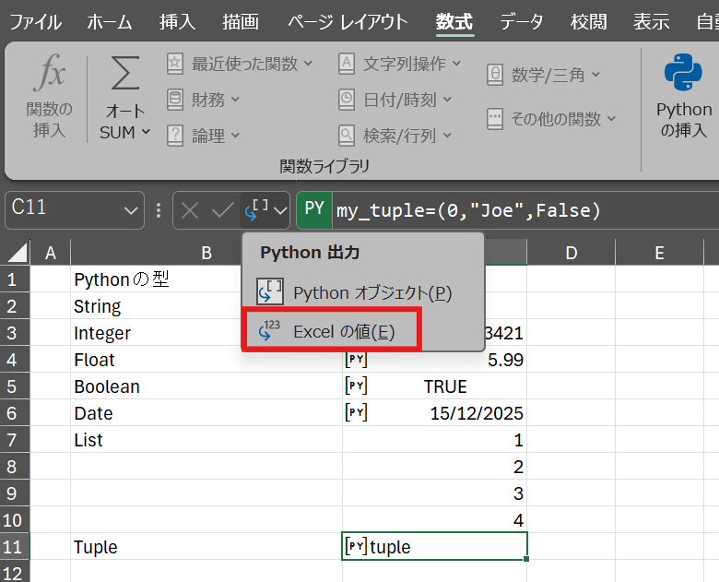This screenshot has height=582, width=719.
Task: Open the 財務 functions dropdown
Action: (203, 100)
